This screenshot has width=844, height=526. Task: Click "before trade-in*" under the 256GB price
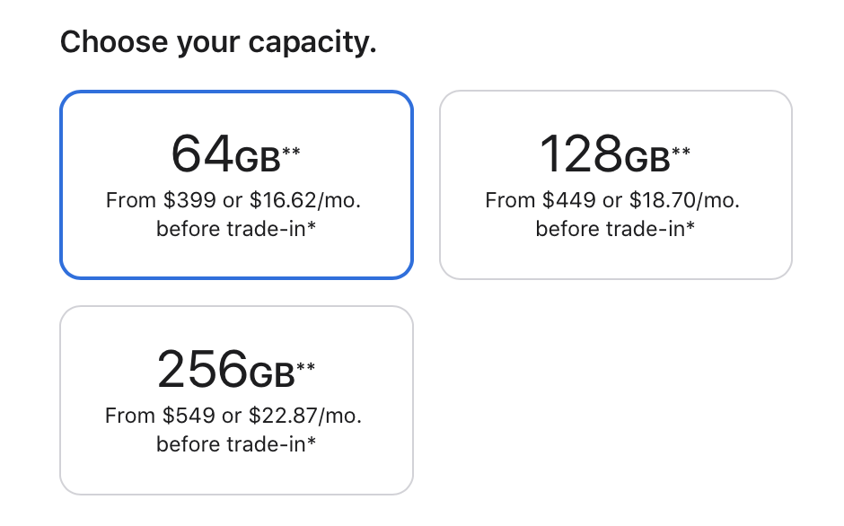236,444
